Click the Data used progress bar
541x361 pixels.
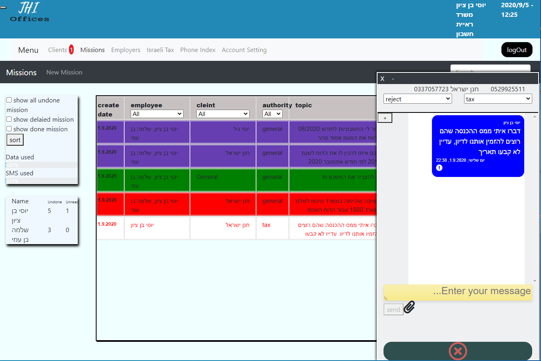tap(42, 165)
